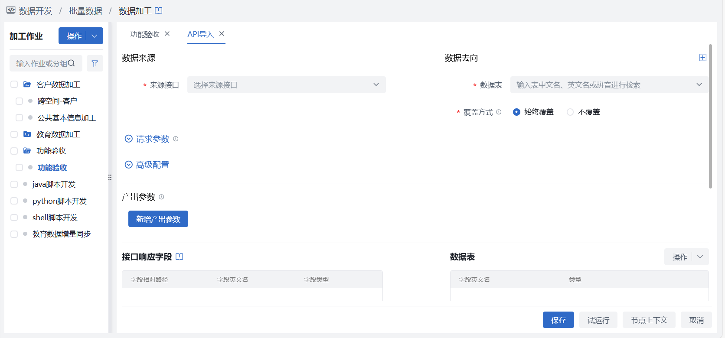
Task: Tick the python脚本开发 checkbox
Action: pyautogui.click(x=14, y=201)
